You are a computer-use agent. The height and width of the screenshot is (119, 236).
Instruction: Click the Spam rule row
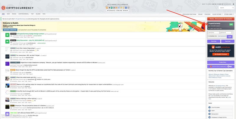click(x=220, y=111)
